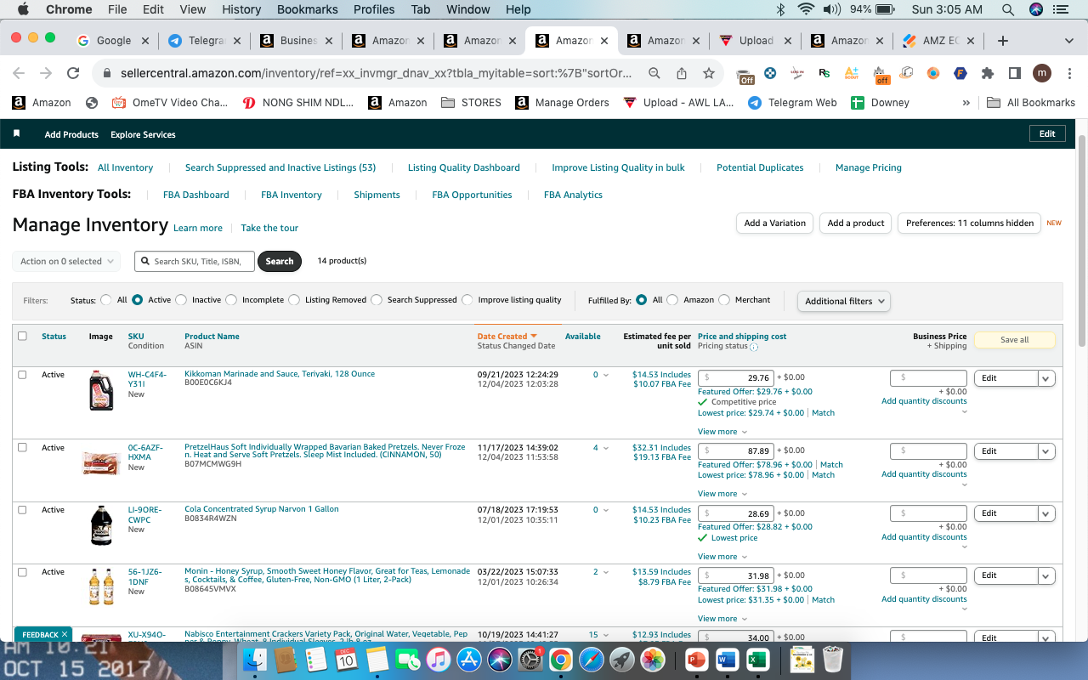Launch Music app from the Dock
This screenshot has height=680, width=1088.
coord(439,659)
